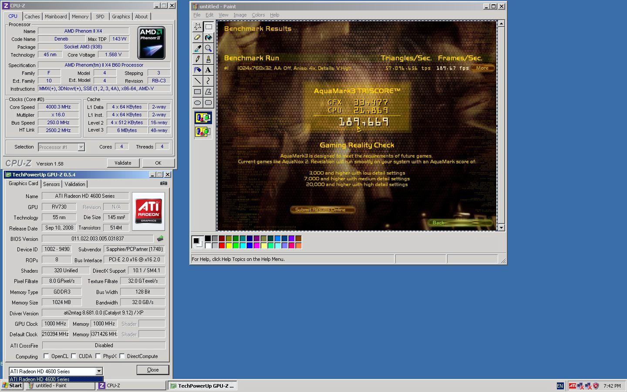Viewport: 627px width, 392px height.
Task: Choose the Eraser tool in Paint
Action: [198, 37]
